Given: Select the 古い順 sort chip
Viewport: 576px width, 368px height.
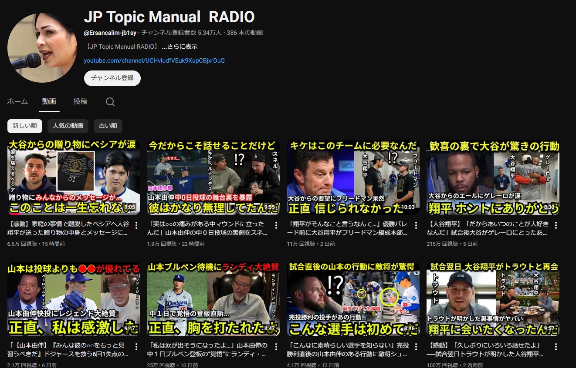Looking at the screenshot, I should (x=108, y=126).
